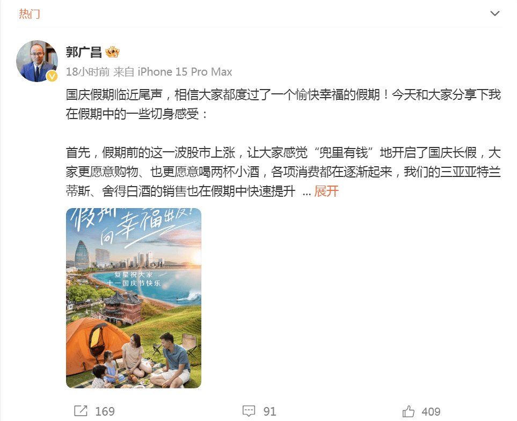517x421 pixels.
Task: Open 郭广昌's profile avatar
Action: click(37, 61)
